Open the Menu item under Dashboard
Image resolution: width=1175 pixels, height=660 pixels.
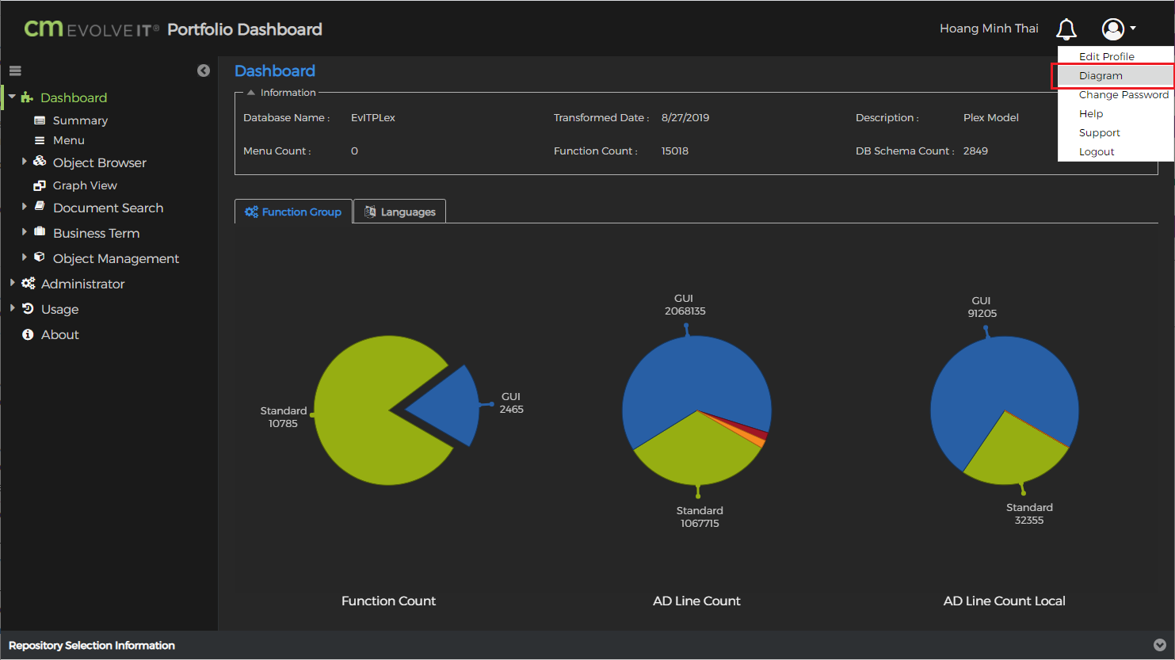[69, 140]
